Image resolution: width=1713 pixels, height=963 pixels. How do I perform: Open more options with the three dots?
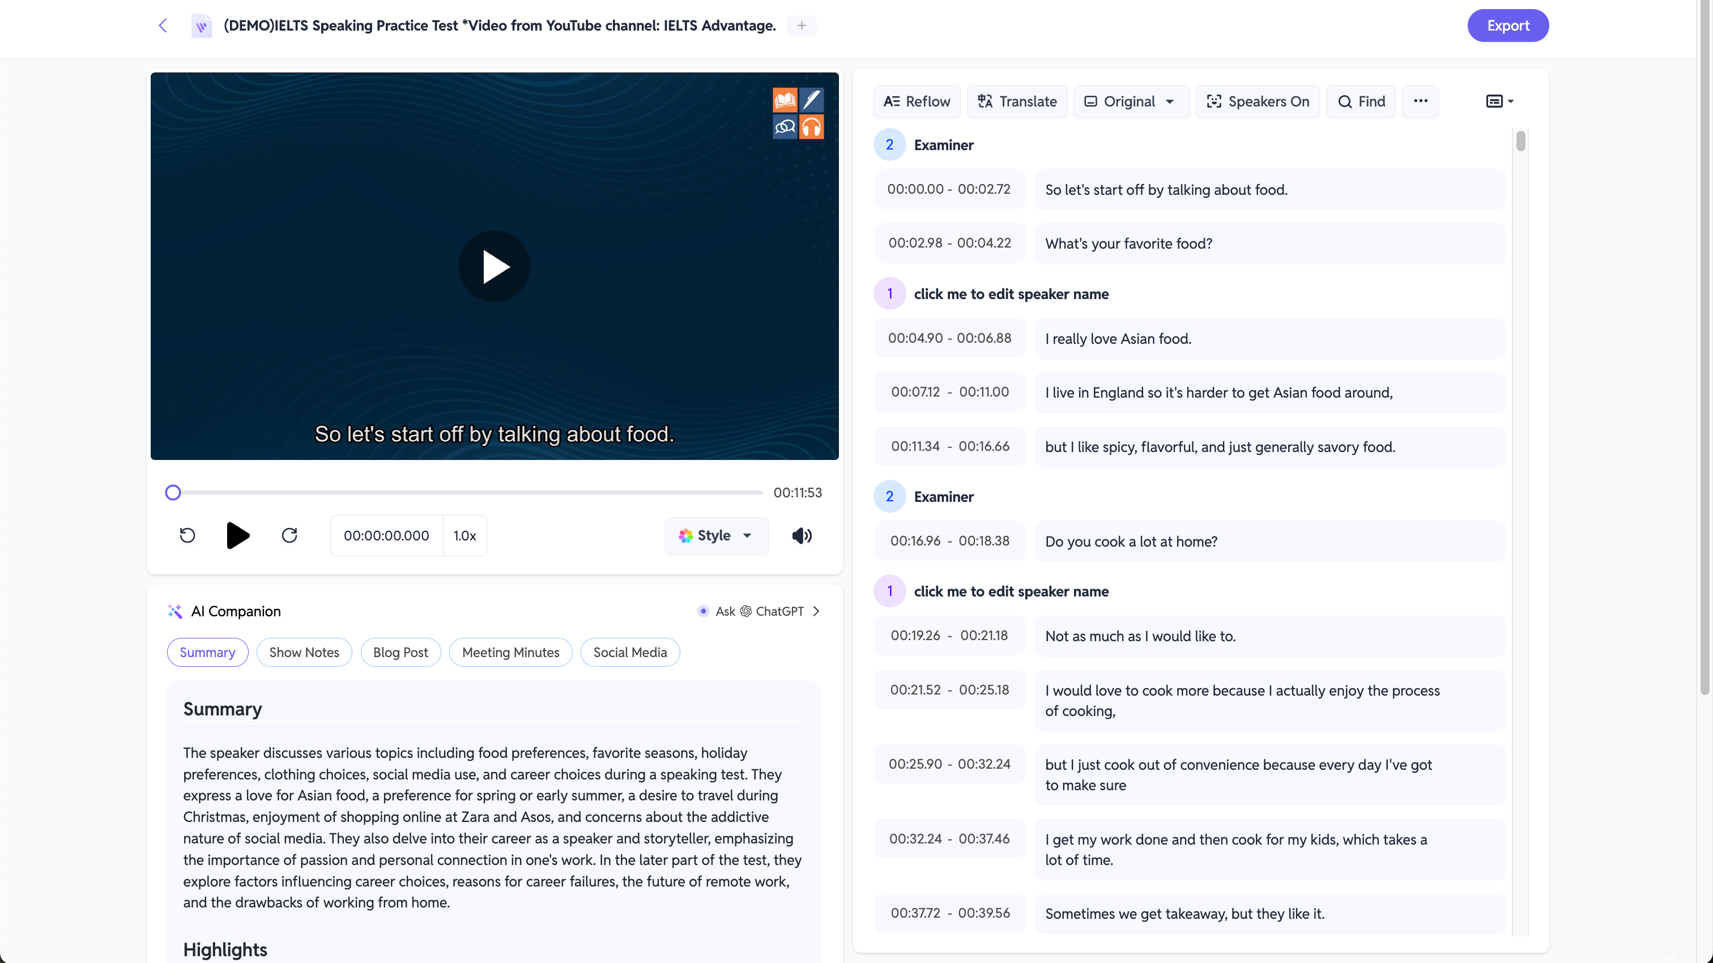(1420, 101)
